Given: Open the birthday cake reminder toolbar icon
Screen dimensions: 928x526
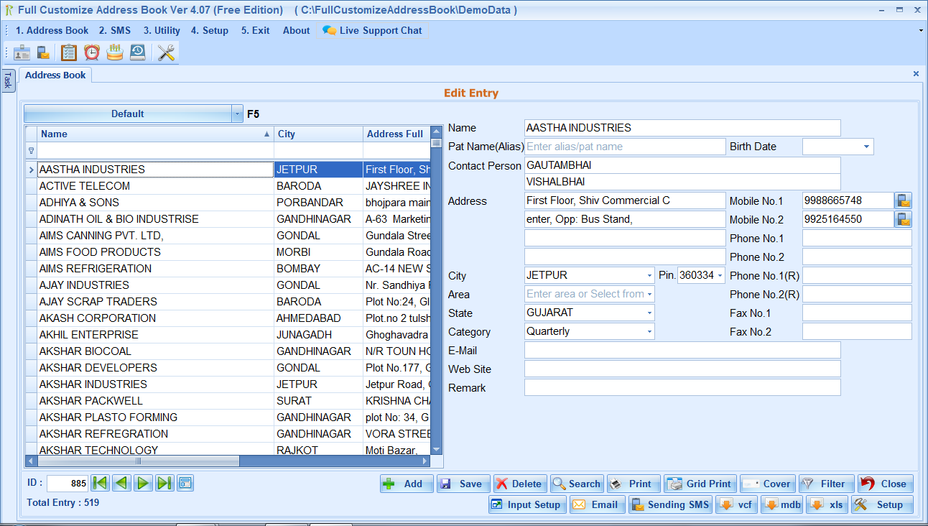Looking at the screenshot, I should click(114, 52).
